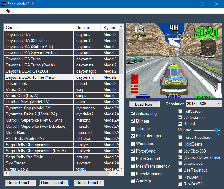224x189 pixels.
Task: Select Daytona USA (Saturn Ads) row
Action: 61,47
